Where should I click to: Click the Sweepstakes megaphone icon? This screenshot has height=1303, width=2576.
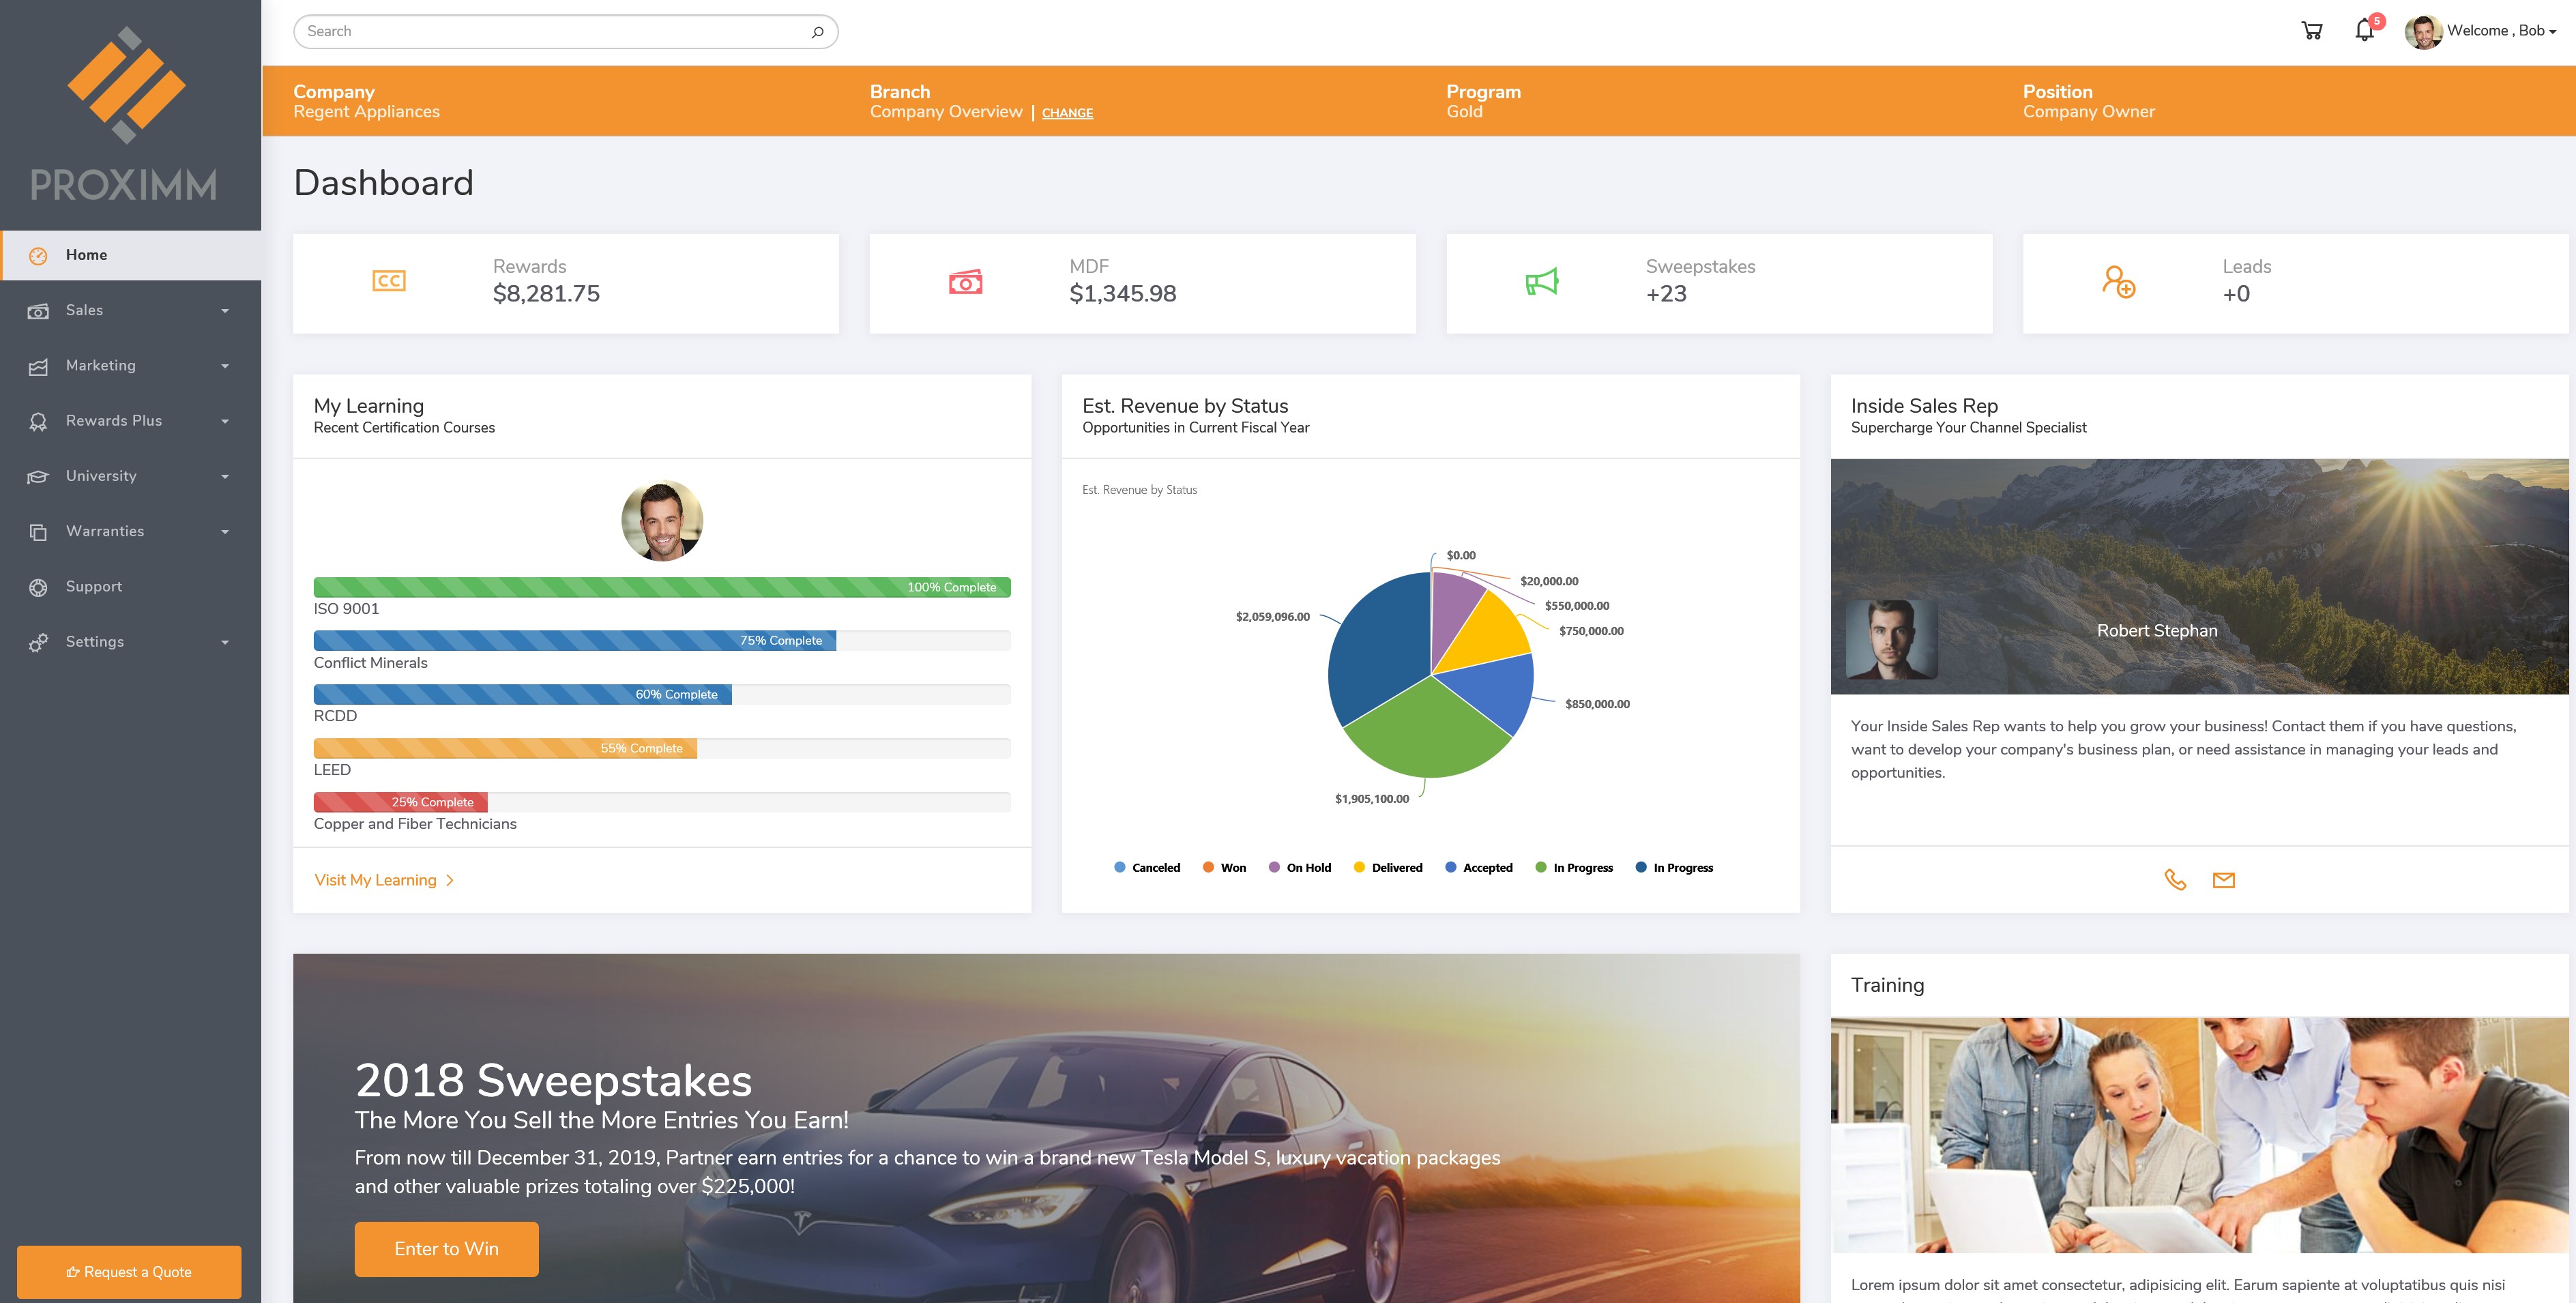click(1541, 282)
